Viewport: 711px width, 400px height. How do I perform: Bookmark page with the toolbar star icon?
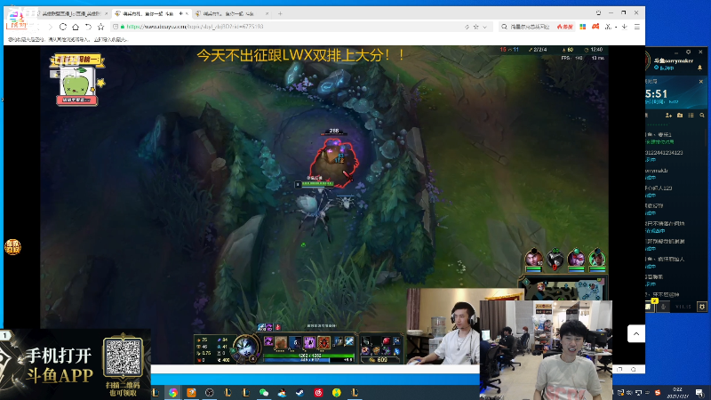point(100,27)
